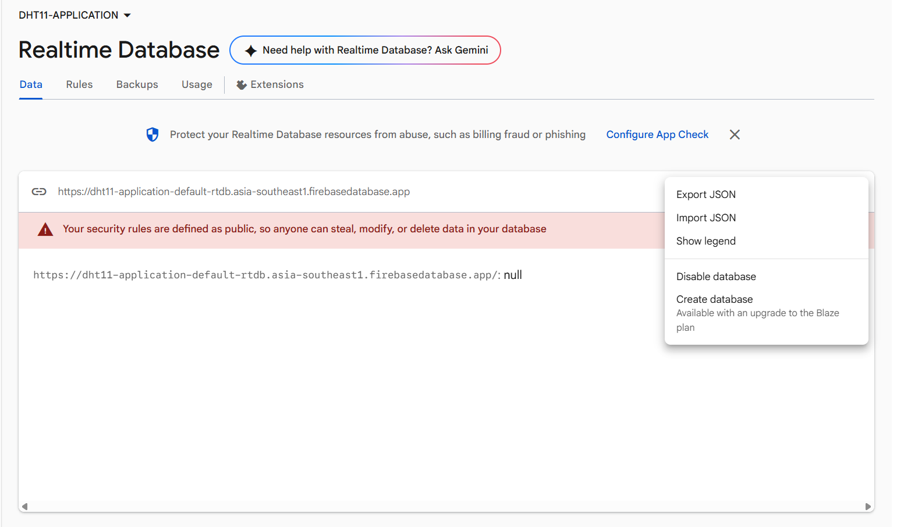This screenshot has height=527, width=897.
Task: Choose Disable database option
Action: point(715,277)
